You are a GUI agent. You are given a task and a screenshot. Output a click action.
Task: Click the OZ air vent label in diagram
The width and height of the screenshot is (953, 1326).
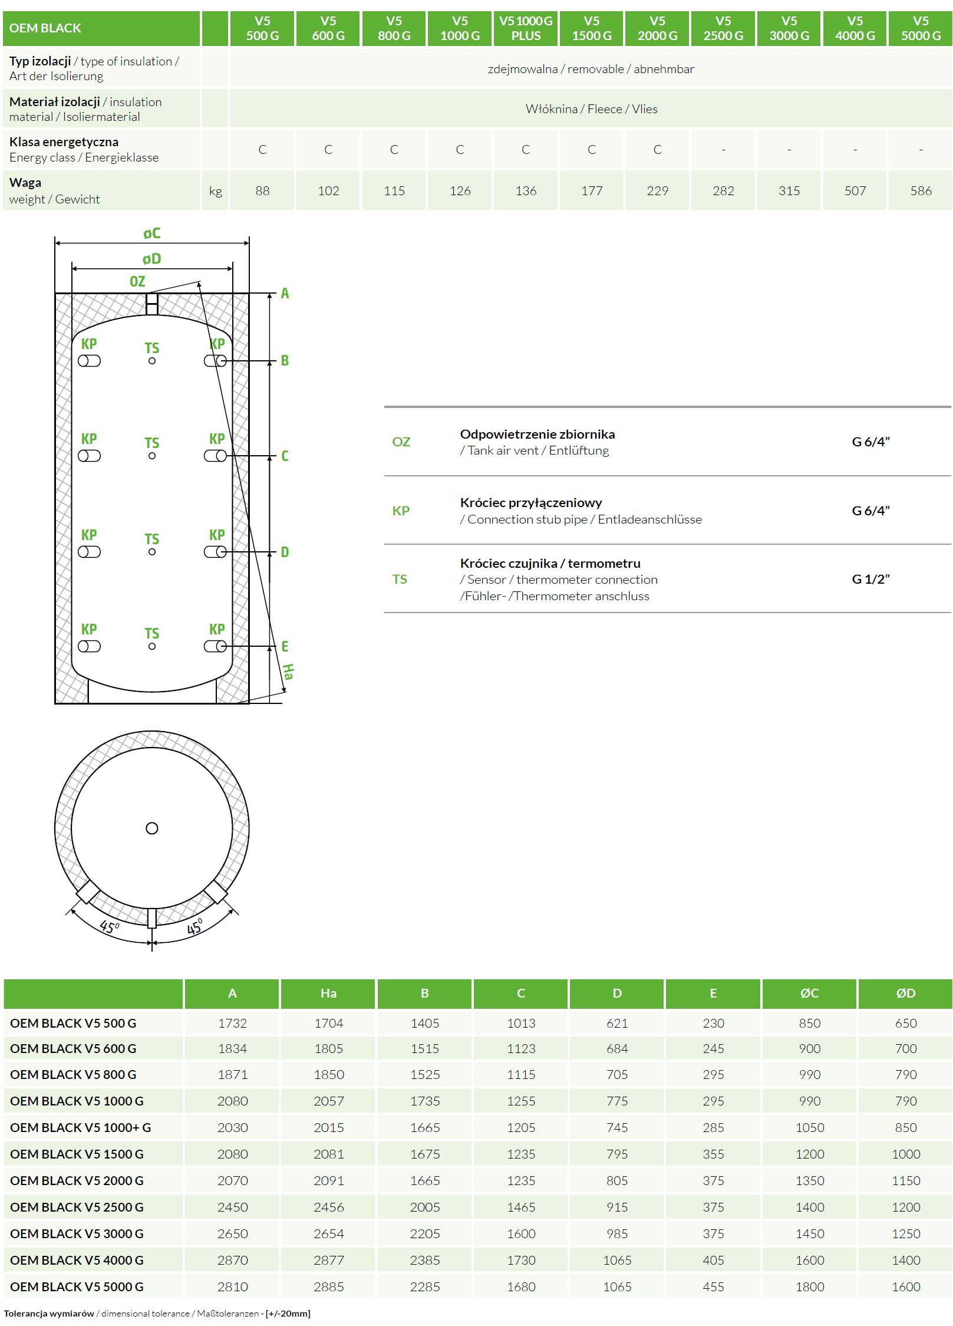(x=137, y=282)
